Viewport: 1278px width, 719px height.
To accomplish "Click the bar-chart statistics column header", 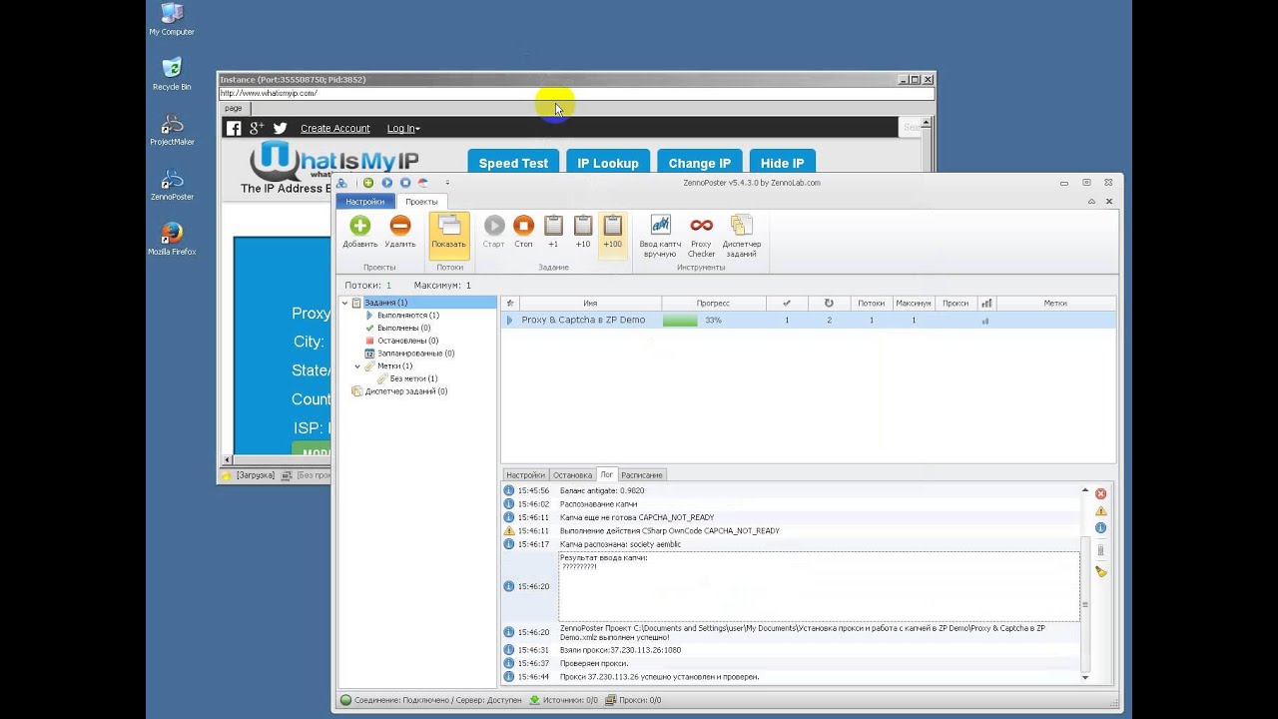I will coord(986,304).
